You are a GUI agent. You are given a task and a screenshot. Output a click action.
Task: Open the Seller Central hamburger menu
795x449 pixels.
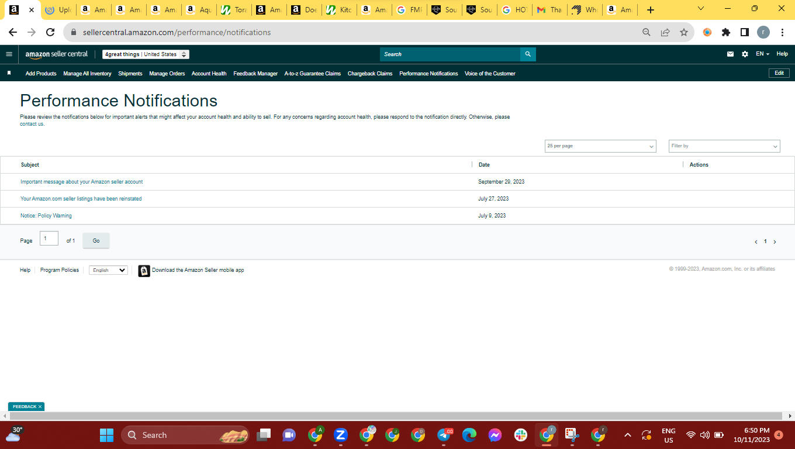coord(9,54)
